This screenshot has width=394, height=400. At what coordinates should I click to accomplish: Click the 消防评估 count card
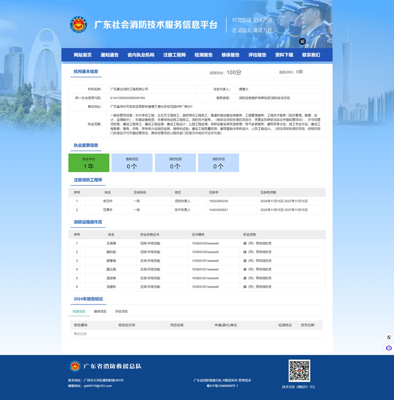tap(218, 163)
